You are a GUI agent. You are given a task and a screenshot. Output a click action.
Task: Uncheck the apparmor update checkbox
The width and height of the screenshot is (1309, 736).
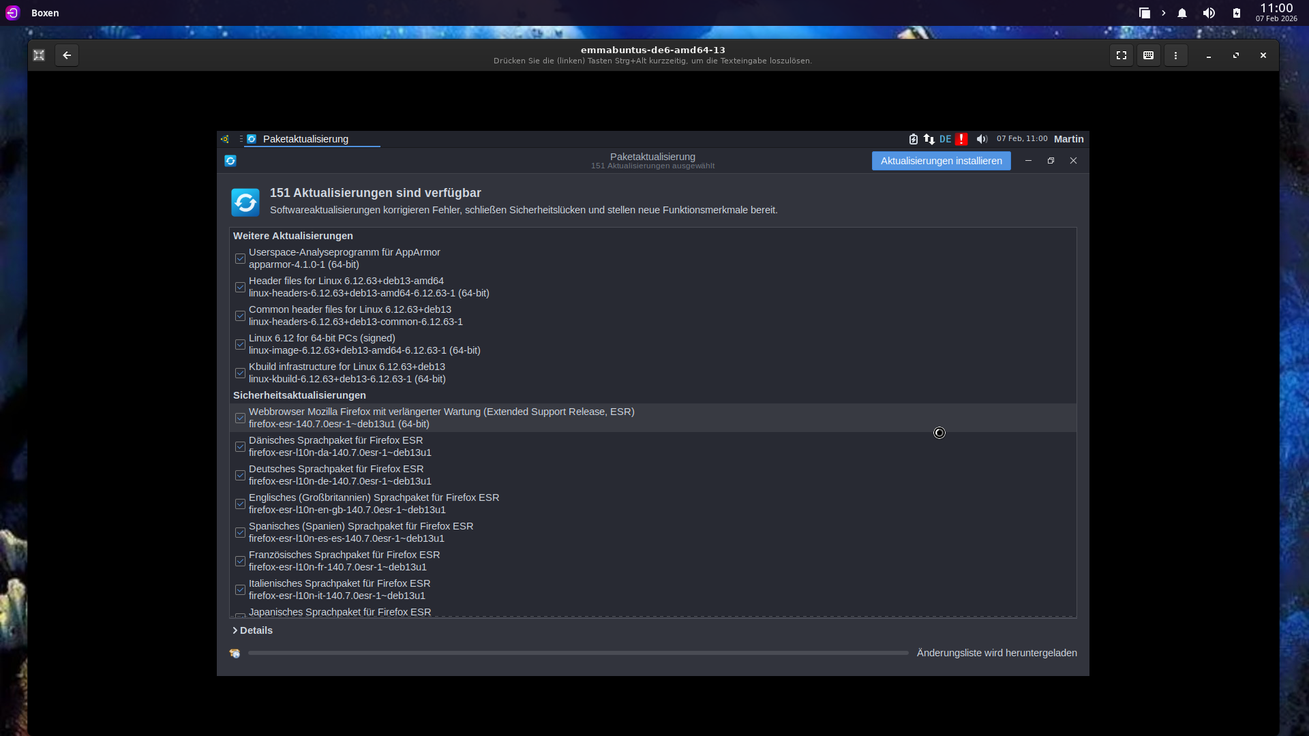(240, 258)
